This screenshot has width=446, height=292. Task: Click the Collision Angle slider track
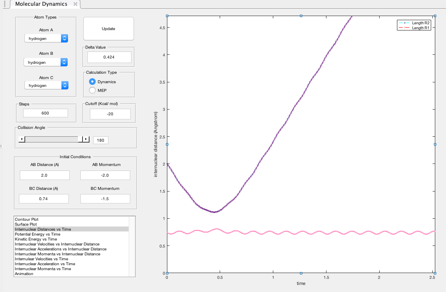click(51, 139)
